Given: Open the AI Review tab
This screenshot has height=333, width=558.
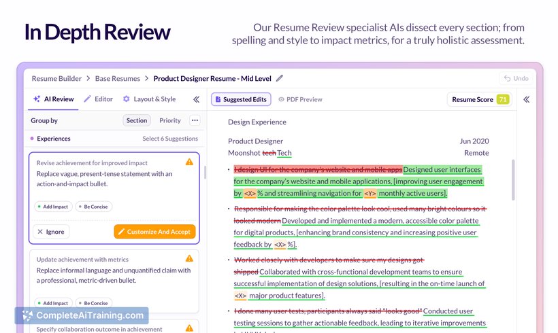Looking at the screenshot, I should tap(53, 99).
